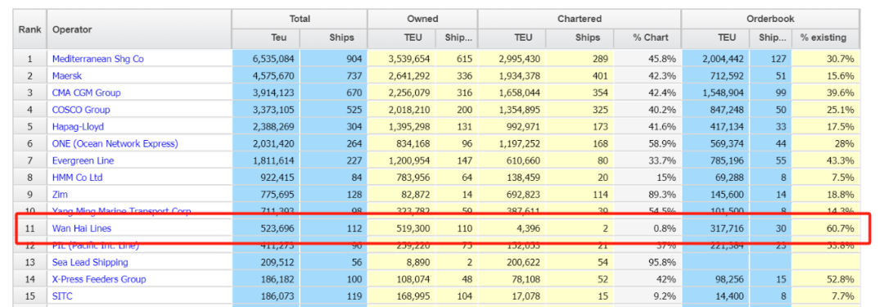Select the total Teu cell 3,914,123
This screenshot has width=884, height=307.
click(x=266, y=93)
